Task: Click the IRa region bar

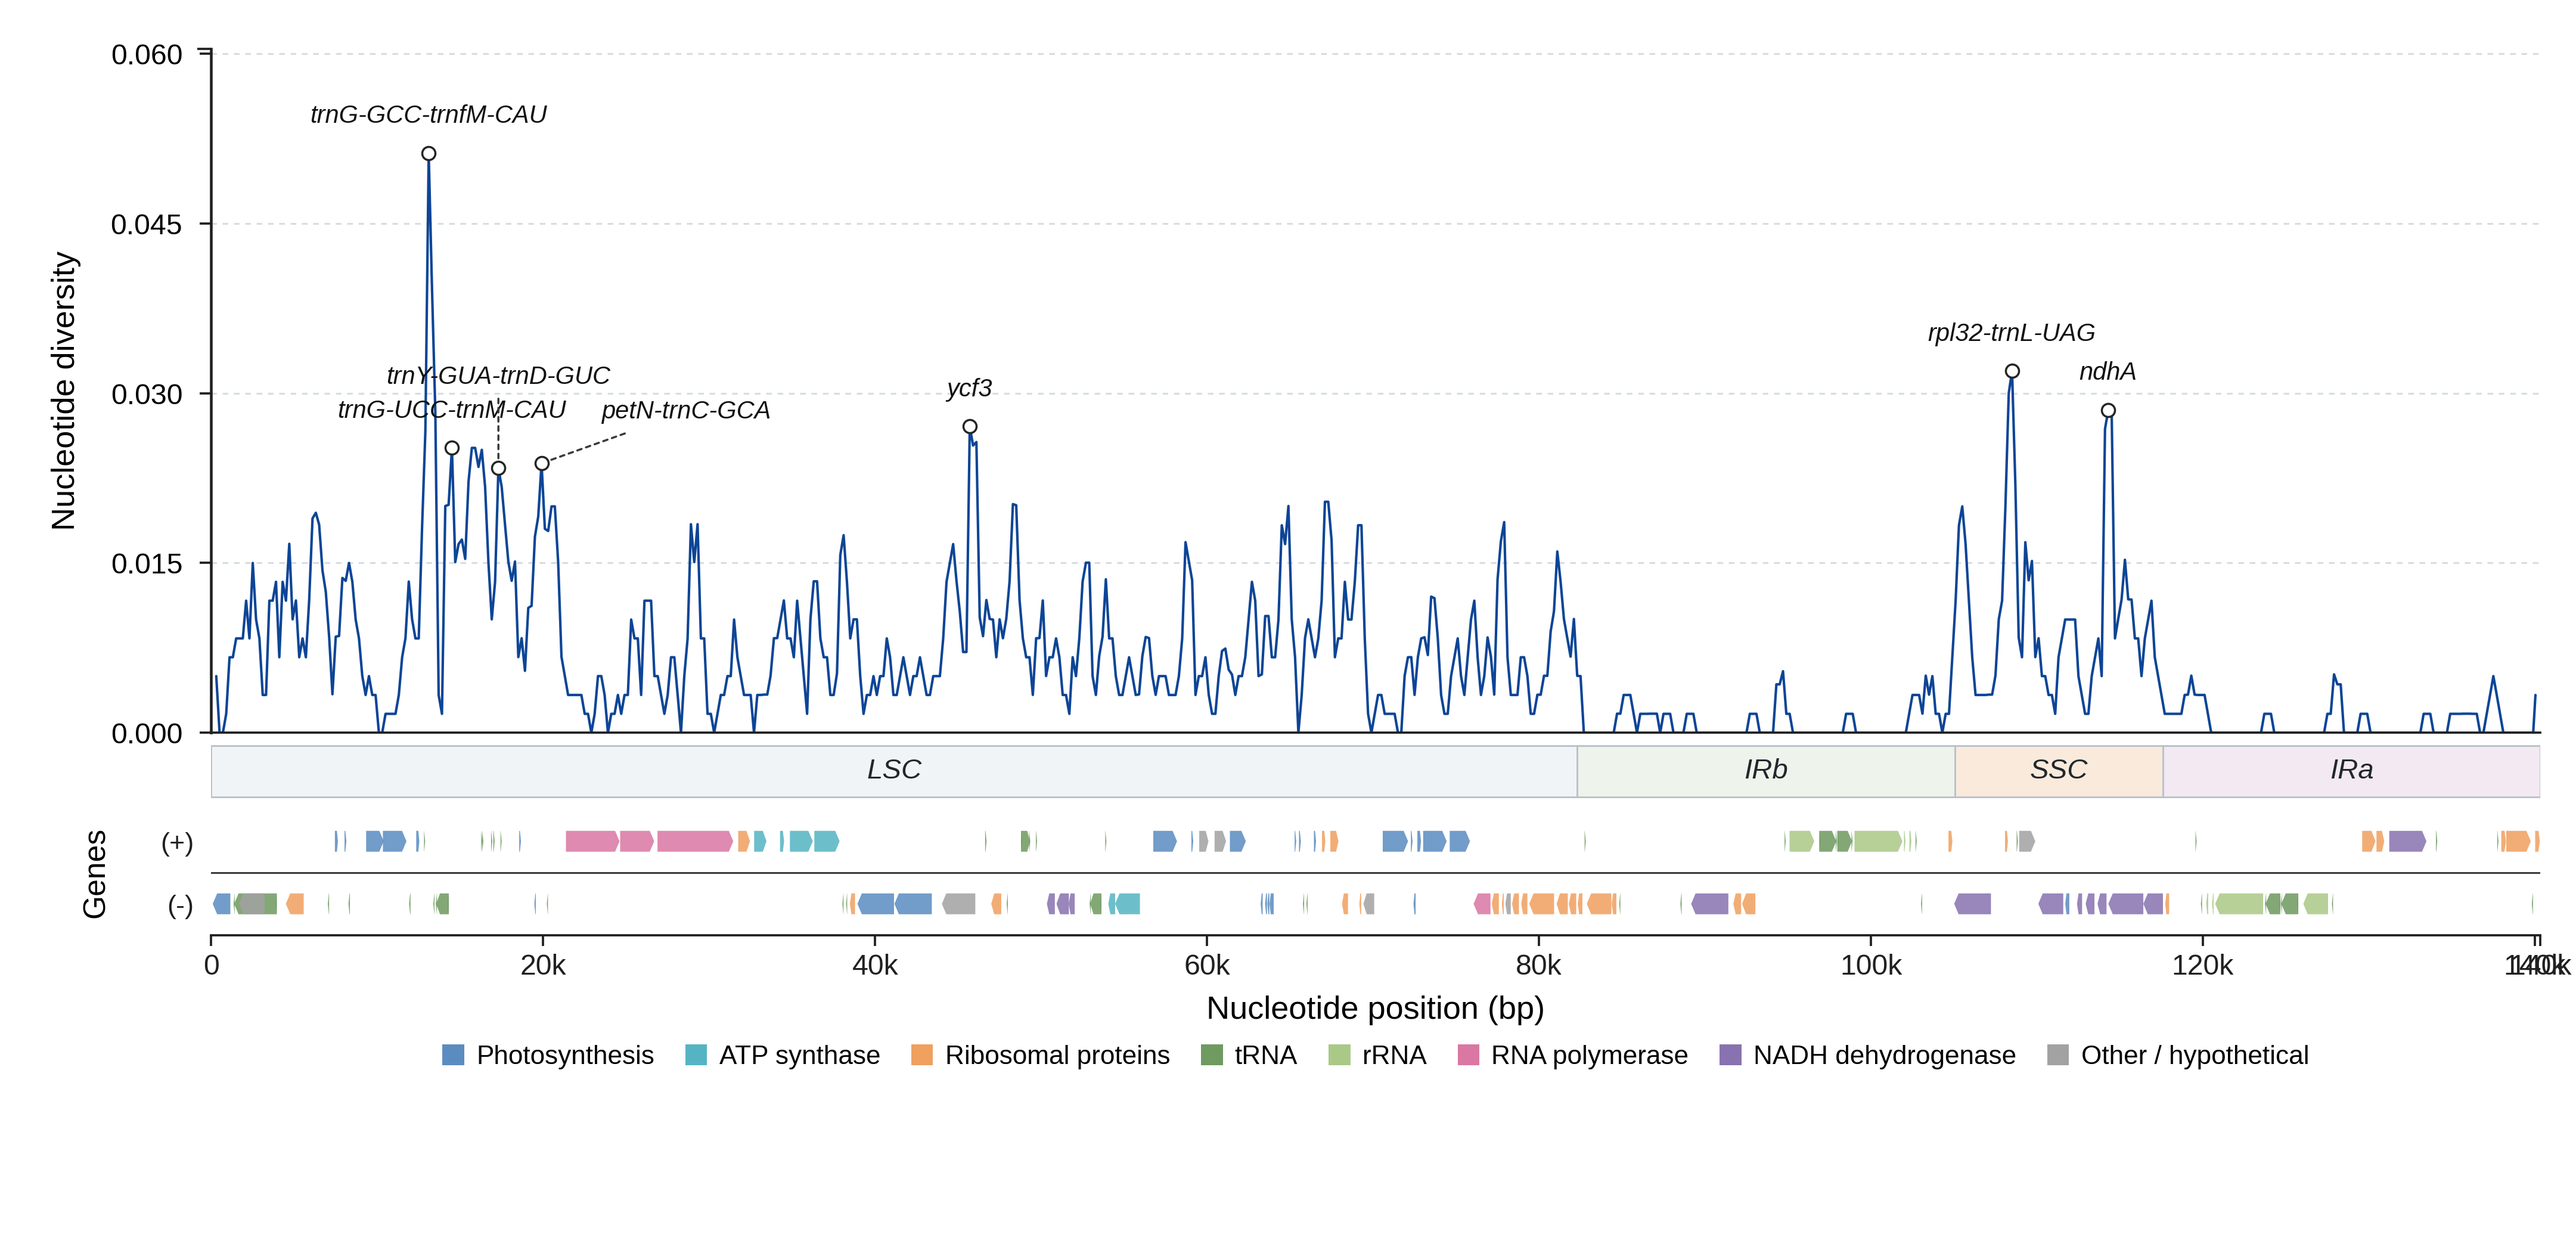Action: tap(2352, 771)
